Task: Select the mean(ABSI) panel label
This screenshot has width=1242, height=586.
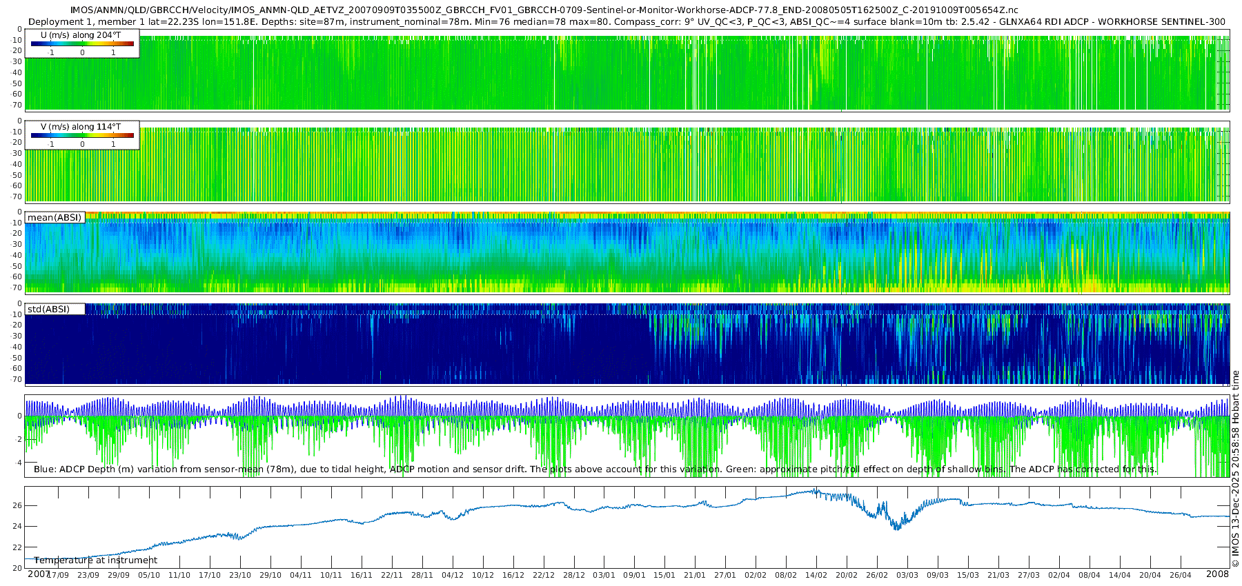Action: [55, 217]
